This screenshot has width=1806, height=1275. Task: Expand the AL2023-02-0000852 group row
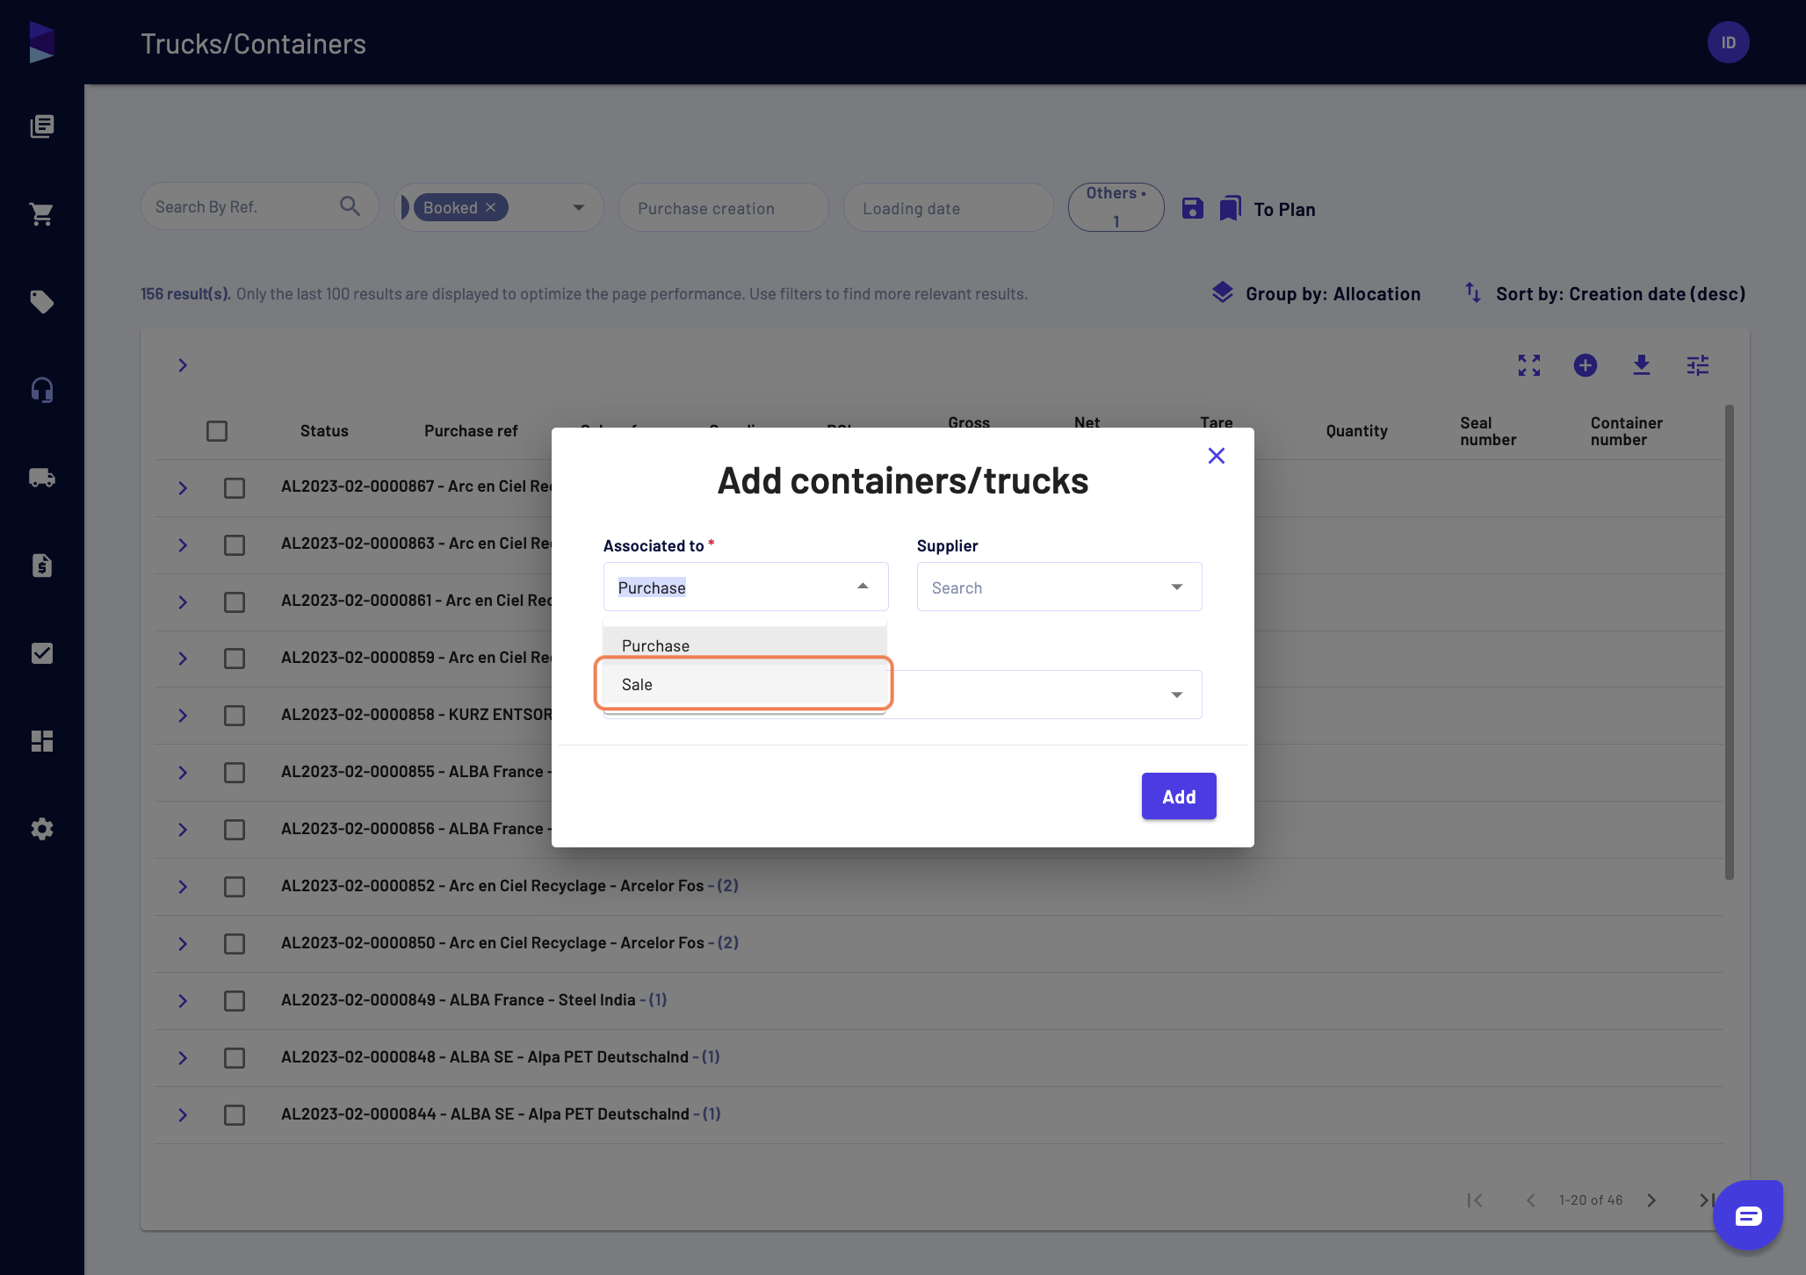pyautogui.click(x=183, y=887)
